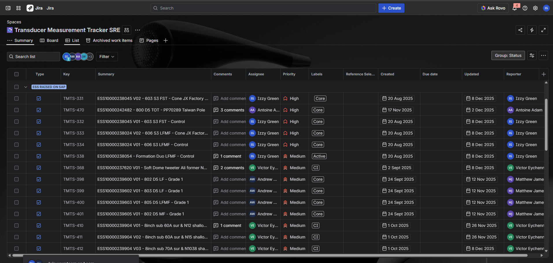Select the checkbox for TMTS-338
The height and width of the screenshot is (263, 553).
pos(16,156)
